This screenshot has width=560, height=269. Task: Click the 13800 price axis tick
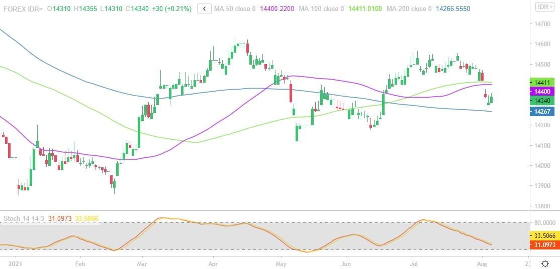point(542,206)
